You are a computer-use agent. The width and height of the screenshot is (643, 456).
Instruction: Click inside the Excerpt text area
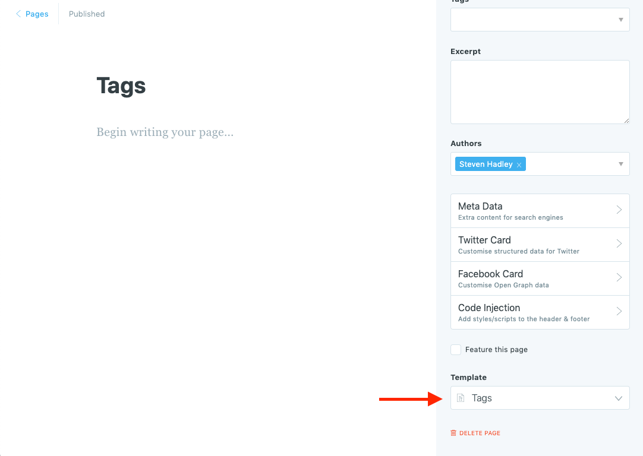(540, 91)
